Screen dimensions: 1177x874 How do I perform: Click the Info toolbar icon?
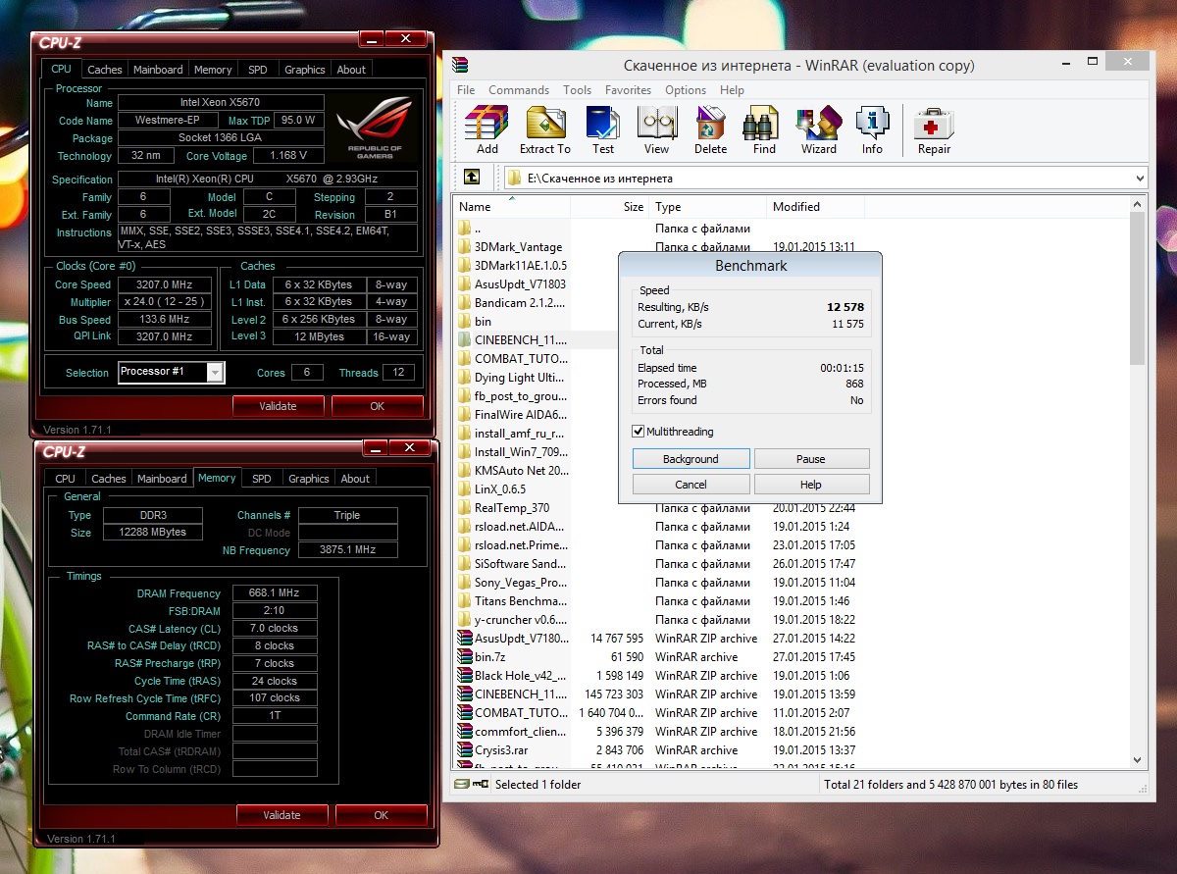(x=872, y=130)
